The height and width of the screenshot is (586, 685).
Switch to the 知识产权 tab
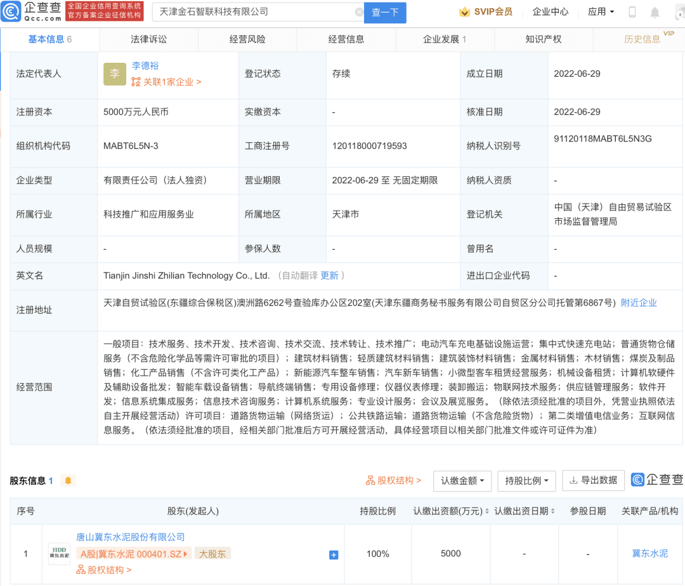pyautogui.click(x=544, y=39)
